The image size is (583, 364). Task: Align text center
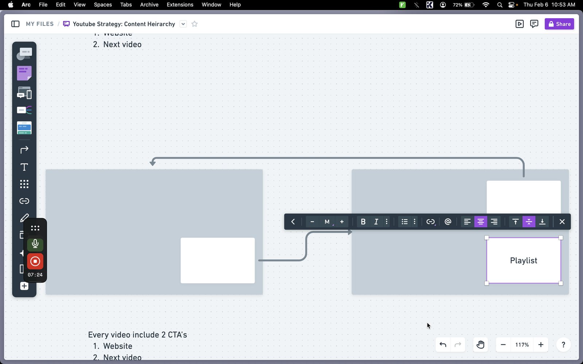[481, 222]
